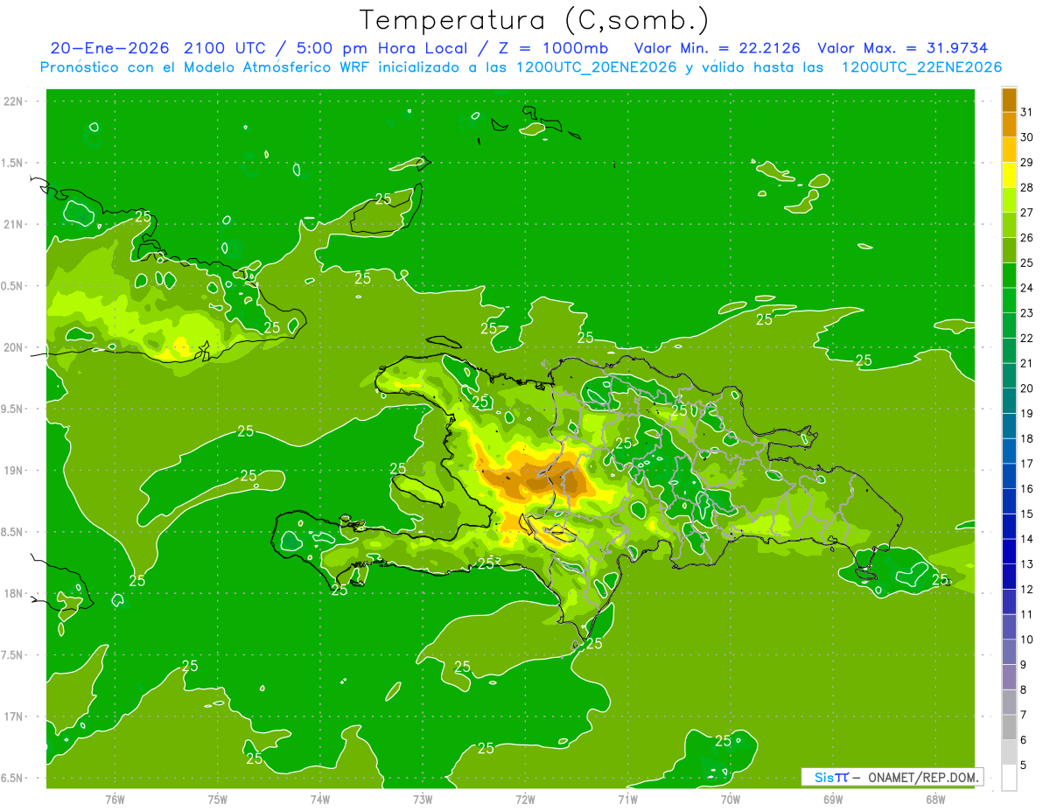Click the "SisTT - ONAMET/REP.DOM." credit label

pos(892,777)
